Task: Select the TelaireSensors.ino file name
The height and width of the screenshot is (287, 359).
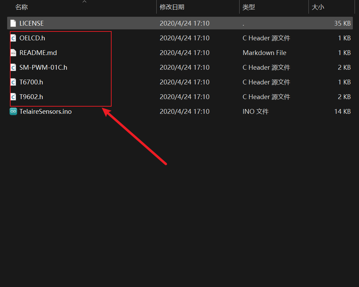Action: (x=45, y=111)
